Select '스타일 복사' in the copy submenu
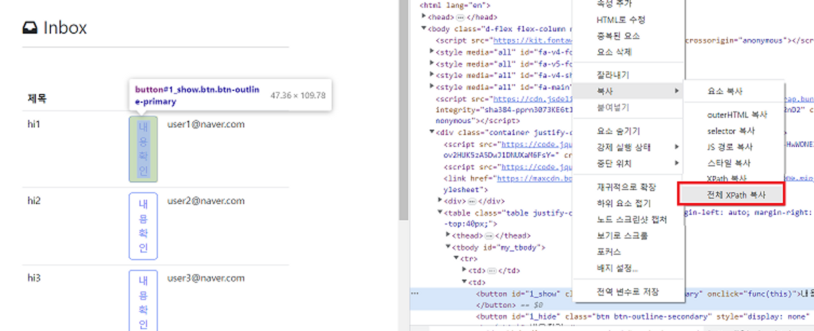Screen dimensions: 814x331 pyautogui.click(x=734, y=163)
